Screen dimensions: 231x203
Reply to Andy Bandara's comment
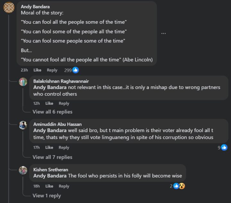point(52,70)
